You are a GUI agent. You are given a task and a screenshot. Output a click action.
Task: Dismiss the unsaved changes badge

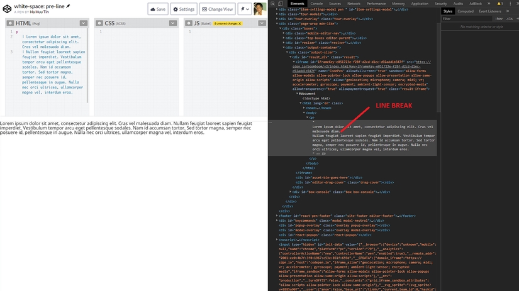click(x=240, y=23)
